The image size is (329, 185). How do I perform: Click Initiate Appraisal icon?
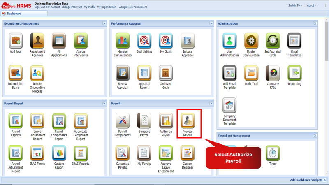click(188, 41)
